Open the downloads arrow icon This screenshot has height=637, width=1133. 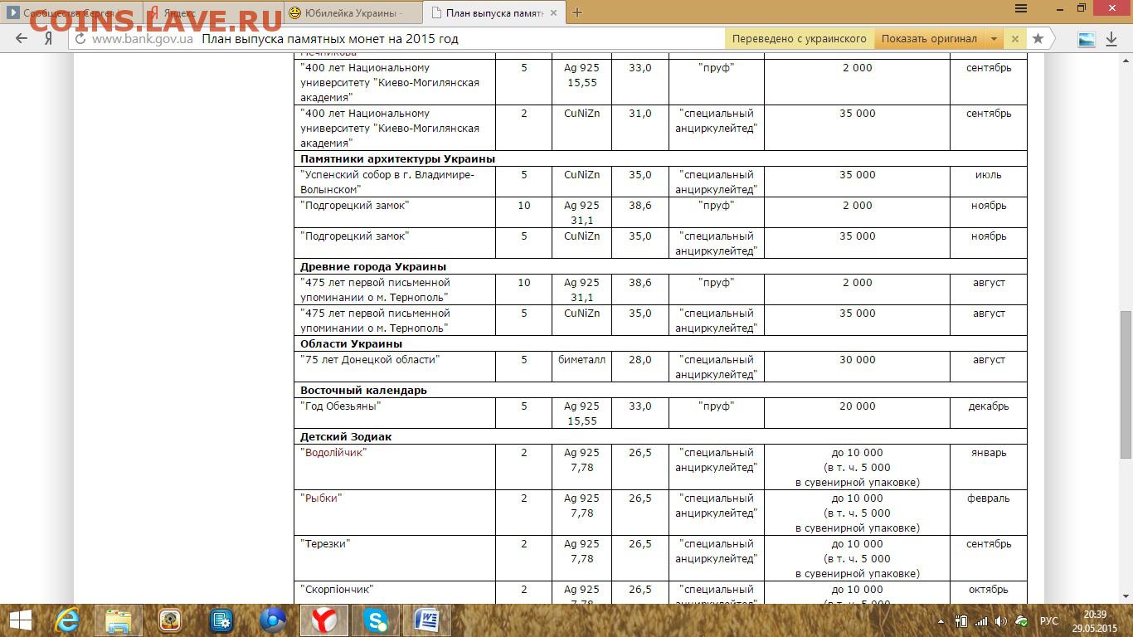1111,39
